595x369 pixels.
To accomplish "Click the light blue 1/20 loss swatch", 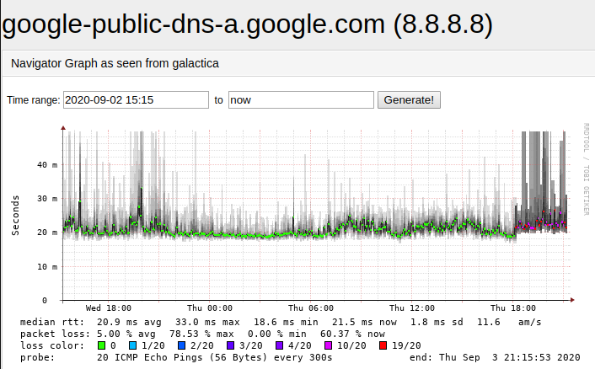I will [133, 346].
